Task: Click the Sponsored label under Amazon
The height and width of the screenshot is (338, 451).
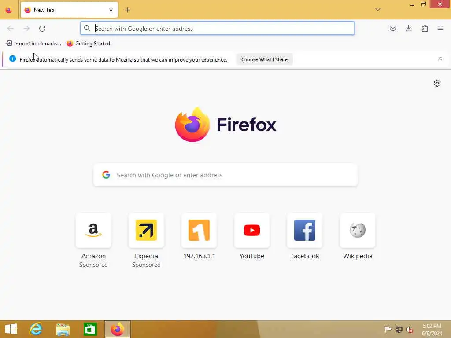Action: pos(93,265)
